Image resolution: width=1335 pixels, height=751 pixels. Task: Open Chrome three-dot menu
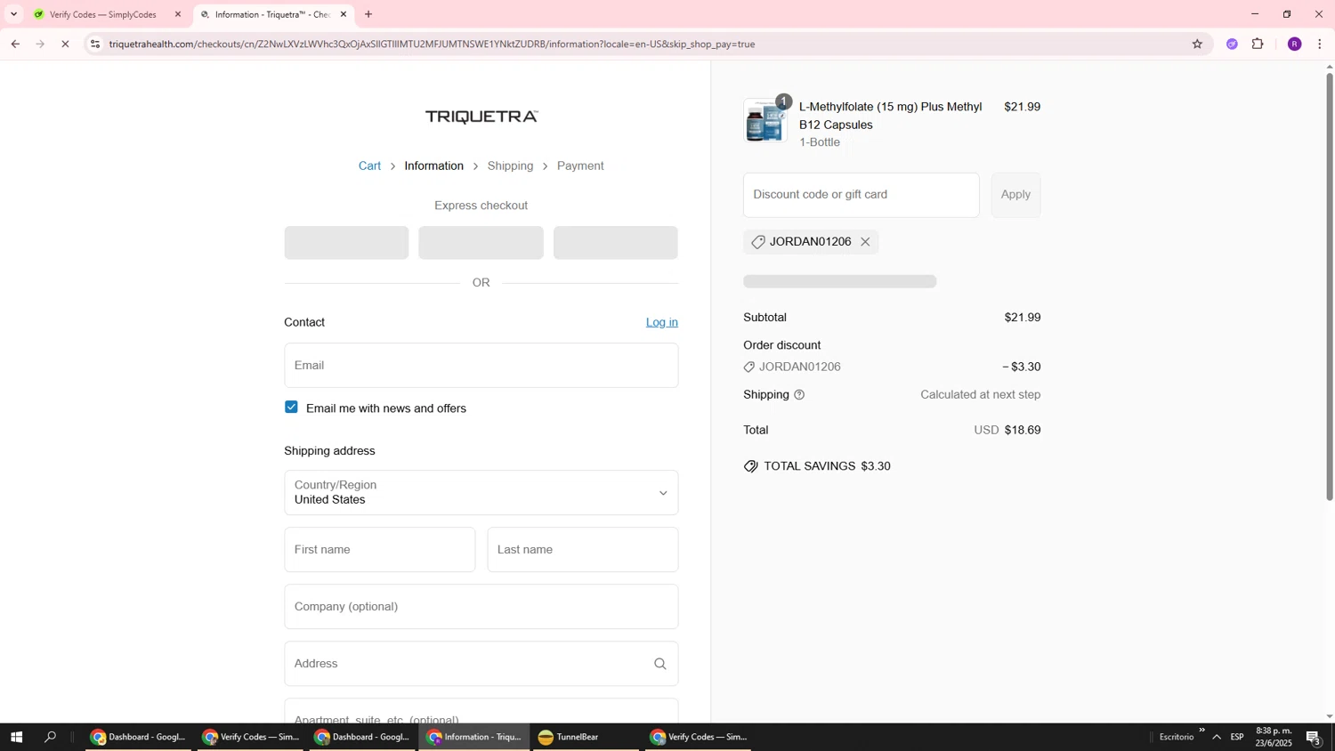[x=1320, y=44]
